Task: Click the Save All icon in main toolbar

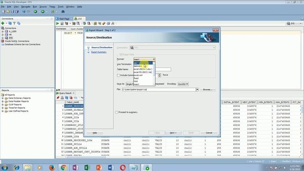Action: (x=17, y=11)
